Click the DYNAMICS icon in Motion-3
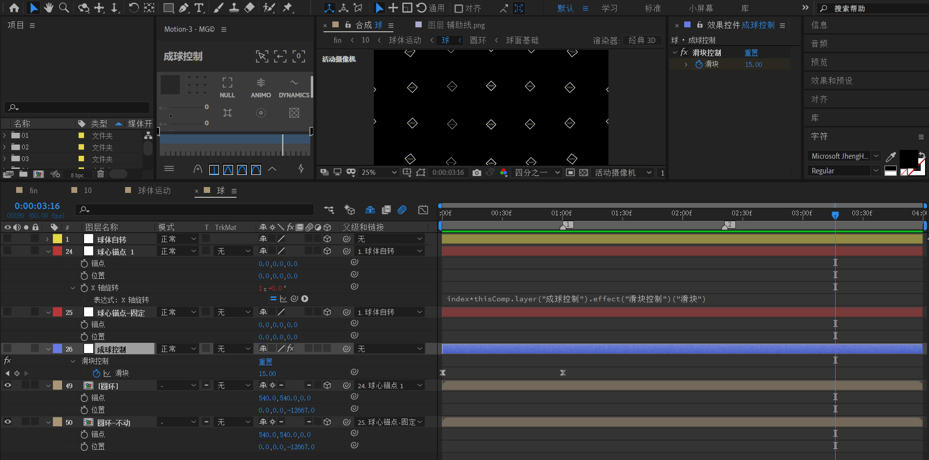The height and width of the screenshot is (460, 929). point(294,88)
